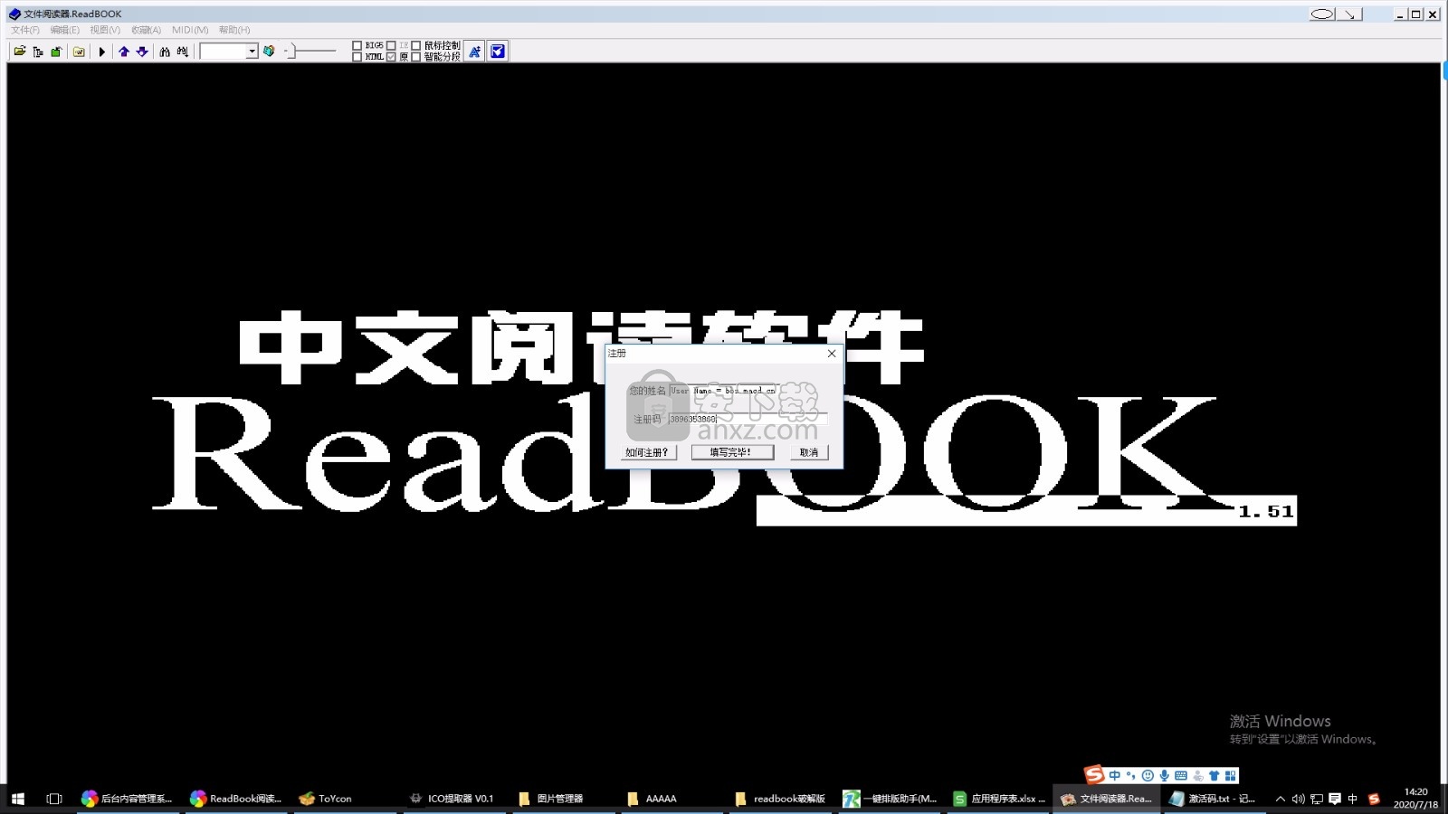
Task: Toggle Sogou punctuation mode icon
Action: [x=1130, y=775]
